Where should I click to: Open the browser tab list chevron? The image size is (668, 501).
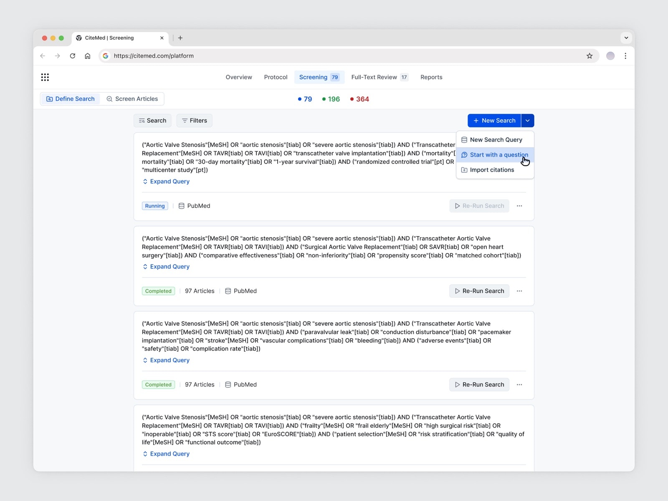click(x=626, y=38)
